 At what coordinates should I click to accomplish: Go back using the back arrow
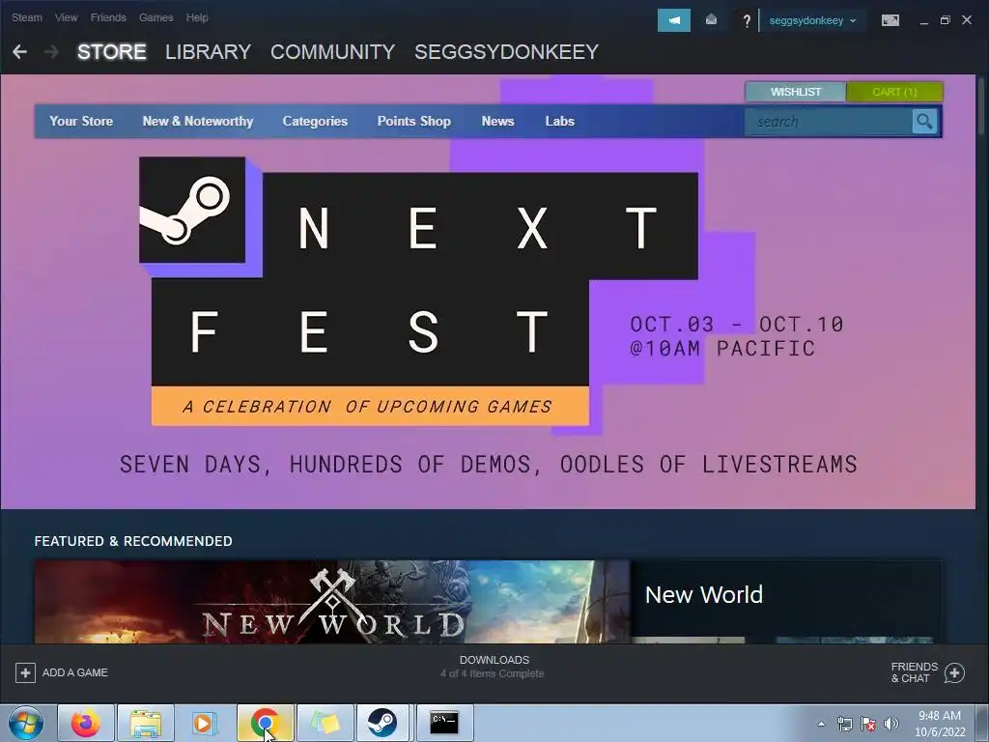(19, 52)
